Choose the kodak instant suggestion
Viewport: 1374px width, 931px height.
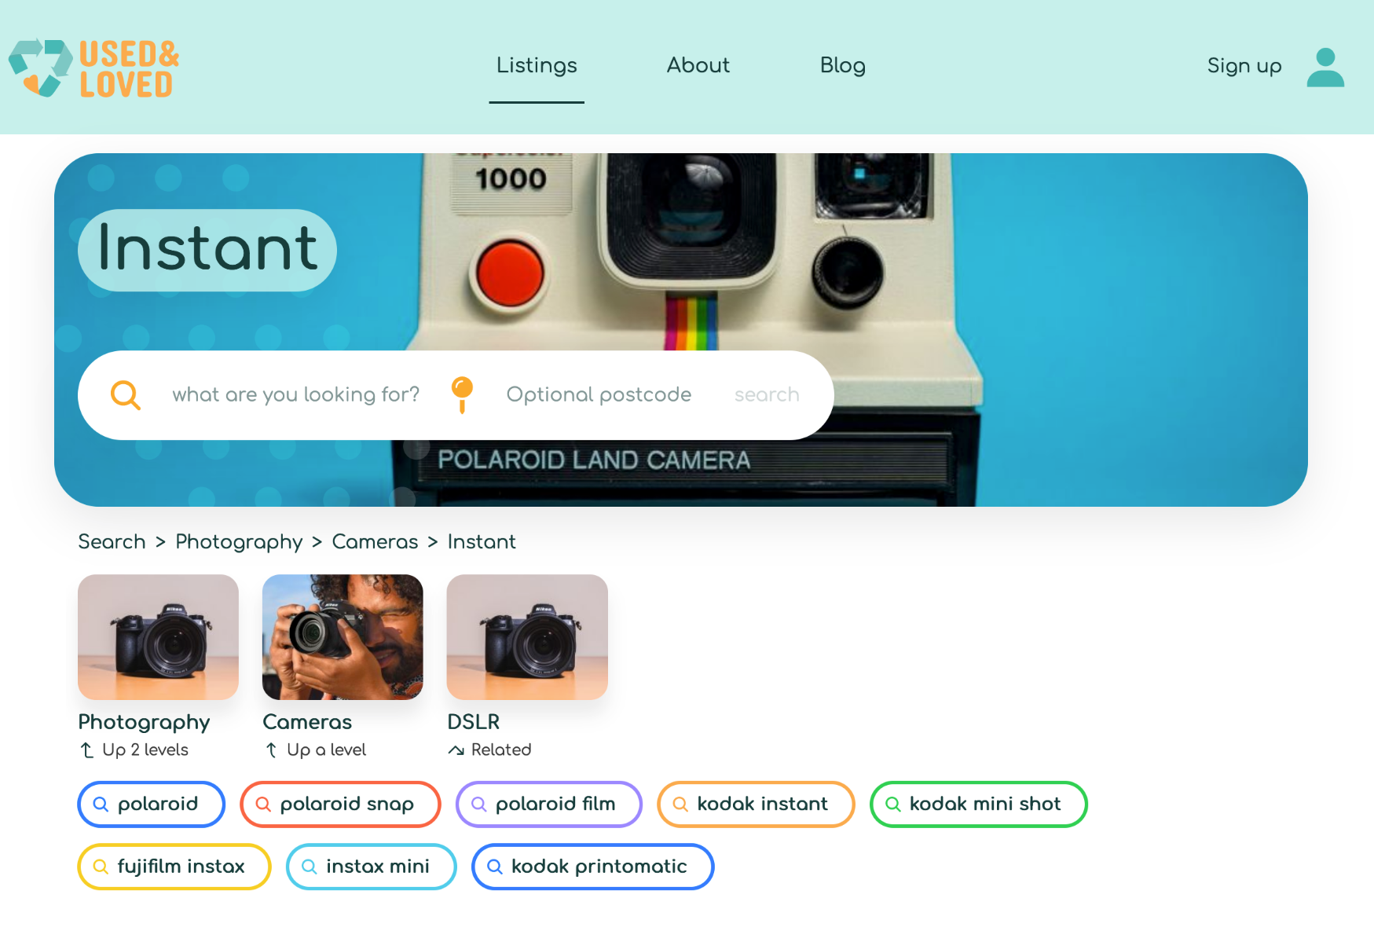click(756, 805)
